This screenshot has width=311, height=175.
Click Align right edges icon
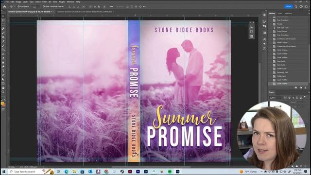(x=78, y=6)
